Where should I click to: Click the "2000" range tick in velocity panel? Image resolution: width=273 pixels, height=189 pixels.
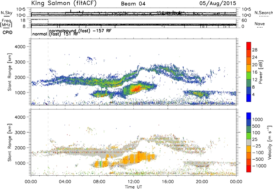[x=20, y=148]
